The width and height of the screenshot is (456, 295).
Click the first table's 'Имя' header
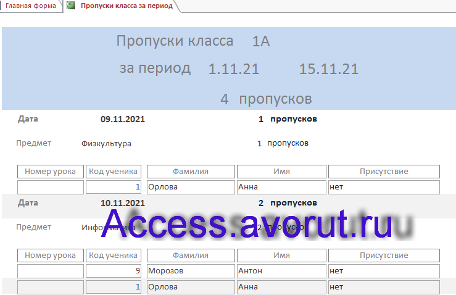(x=281, y=172)
